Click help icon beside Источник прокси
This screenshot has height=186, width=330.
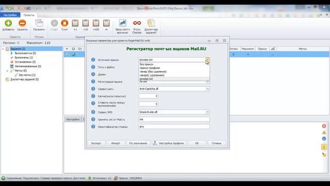pyautogui.click(x=93, y=60)
